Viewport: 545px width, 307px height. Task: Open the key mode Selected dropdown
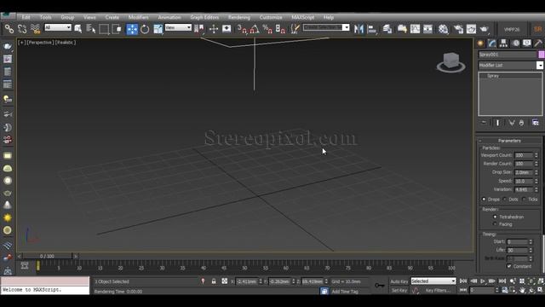433,281
